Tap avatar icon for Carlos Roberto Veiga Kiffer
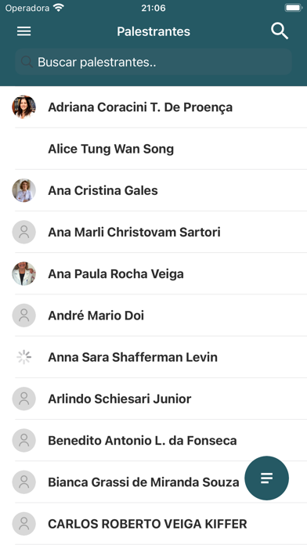 [24, 524]
